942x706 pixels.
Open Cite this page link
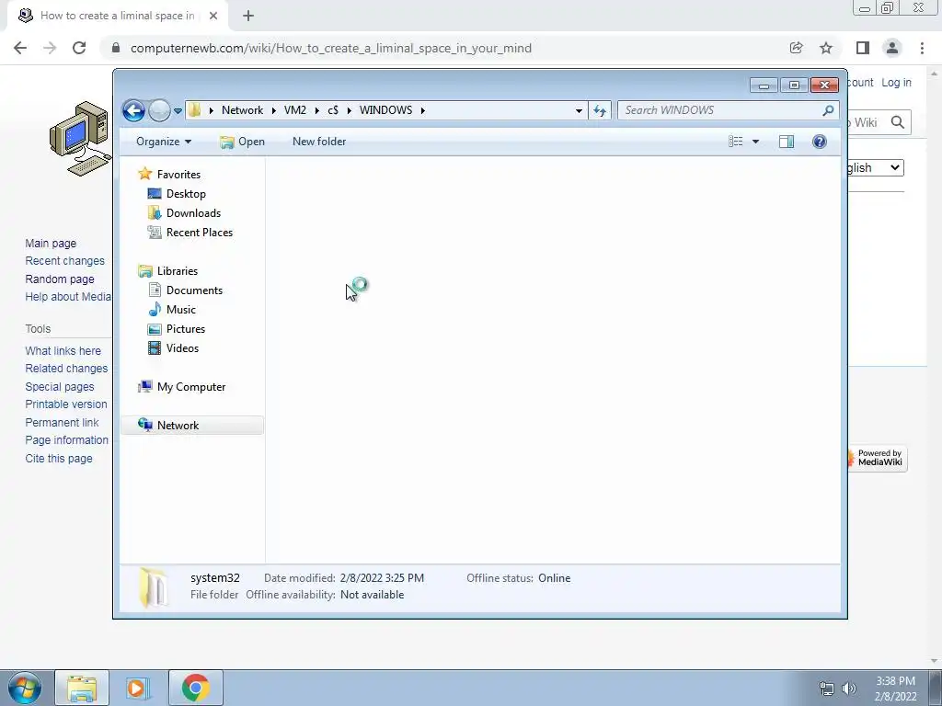coord(59,458)
